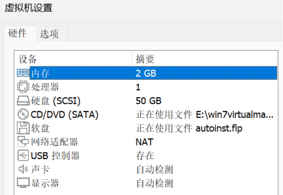The height and width of the screenshot is (195, 283).
Task: Click the memory (内存) icon
Action: 23,73
